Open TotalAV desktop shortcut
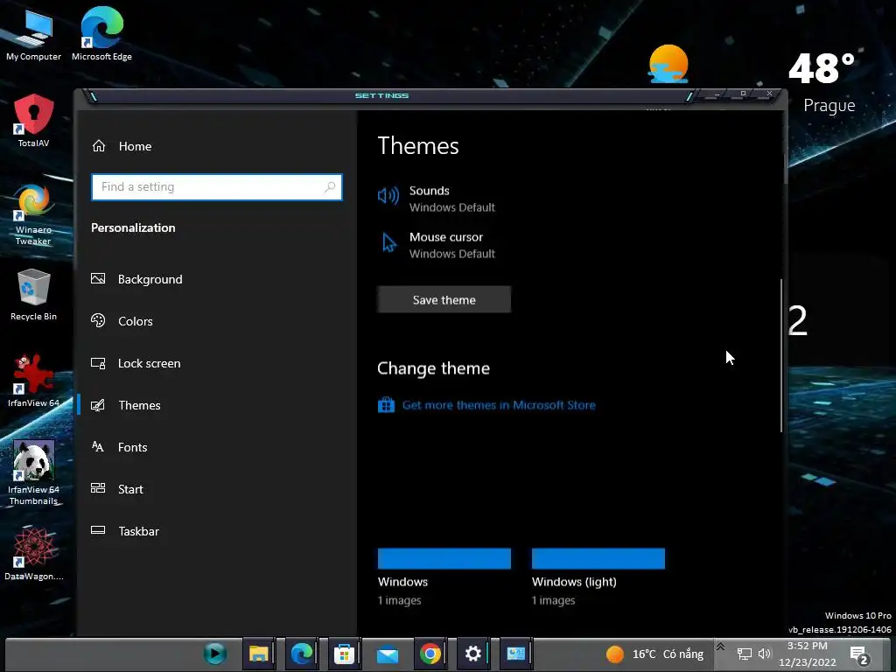896x672 pixels. [x=33, y=121]
